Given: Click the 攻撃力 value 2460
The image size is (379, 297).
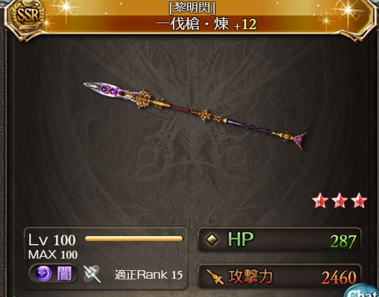Looking at the screenshot, I should click(339, 278).
